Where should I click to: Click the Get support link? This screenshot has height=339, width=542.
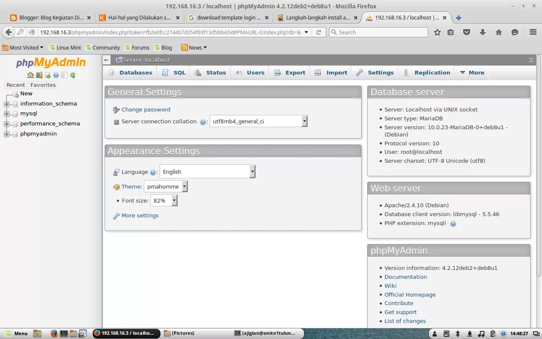click(400, 312)
